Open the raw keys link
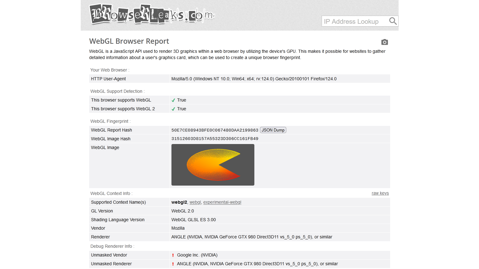 click(x=380, y=193)
